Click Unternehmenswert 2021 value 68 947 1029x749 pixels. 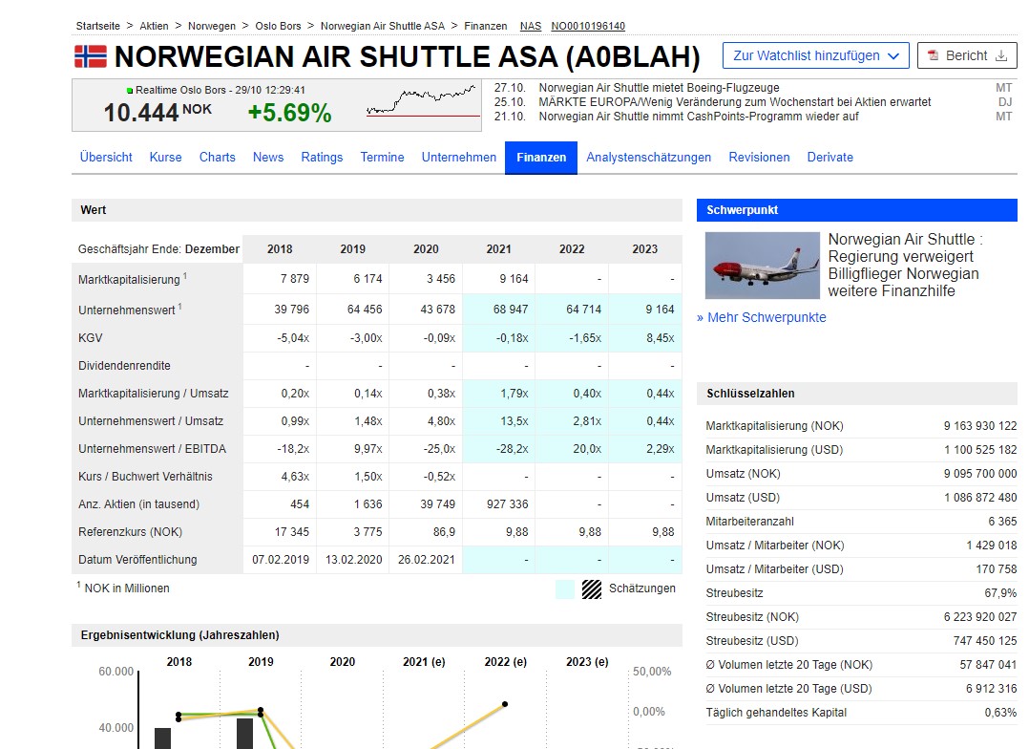click(511, 309)
